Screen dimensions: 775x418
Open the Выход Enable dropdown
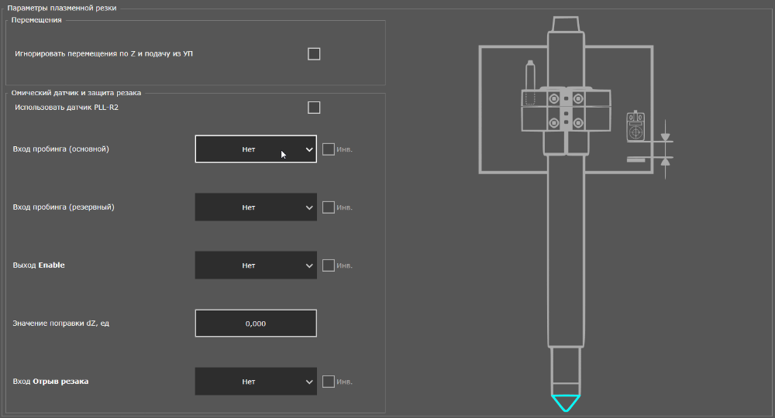[x=256, y=266]
